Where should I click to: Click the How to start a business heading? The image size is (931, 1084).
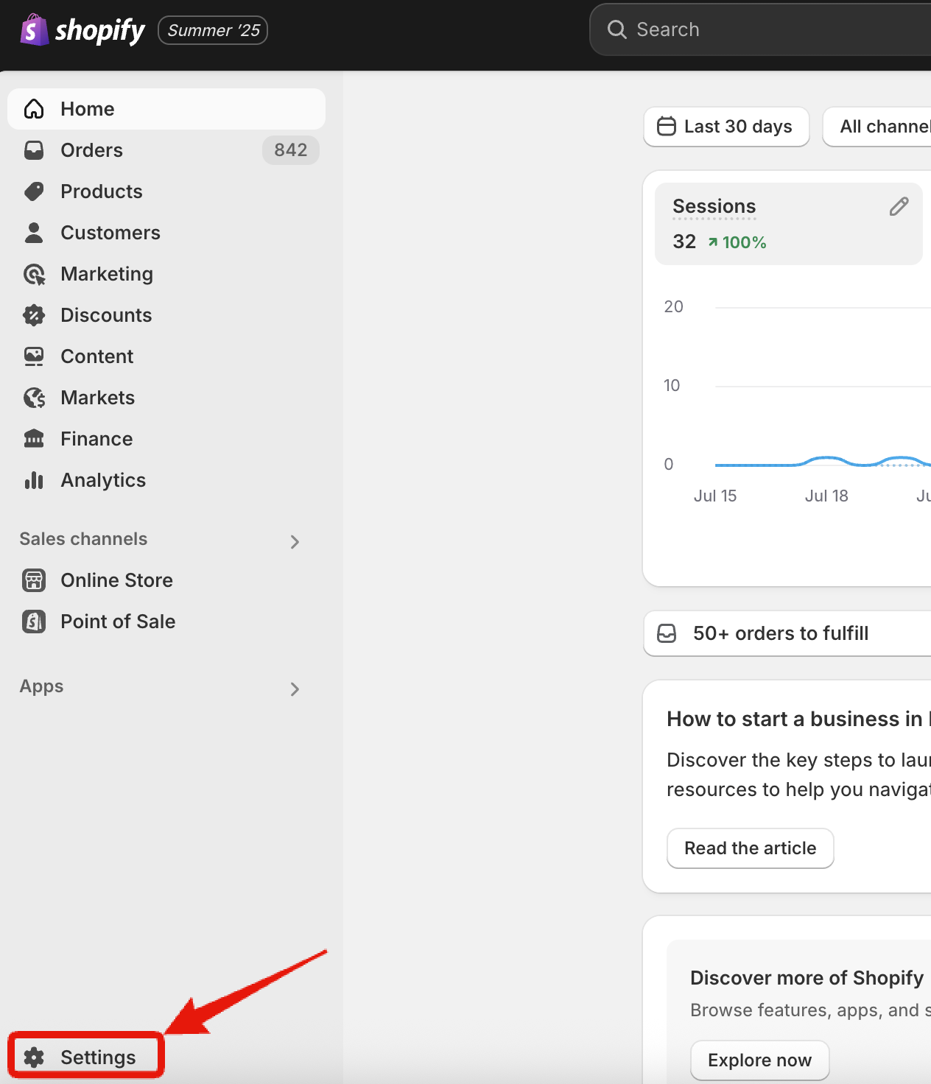[x=798, y=719]
